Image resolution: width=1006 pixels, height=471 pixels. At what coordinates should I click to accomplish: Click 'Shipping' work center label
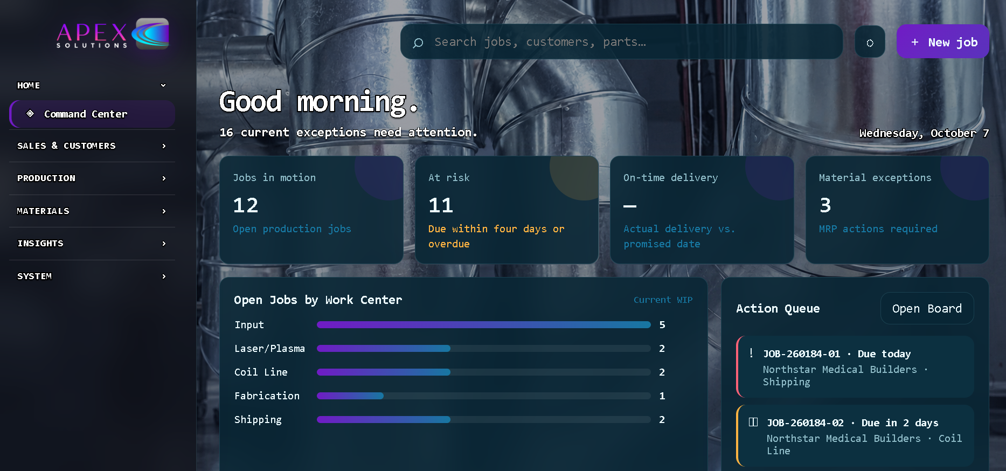tap(258, 419)
